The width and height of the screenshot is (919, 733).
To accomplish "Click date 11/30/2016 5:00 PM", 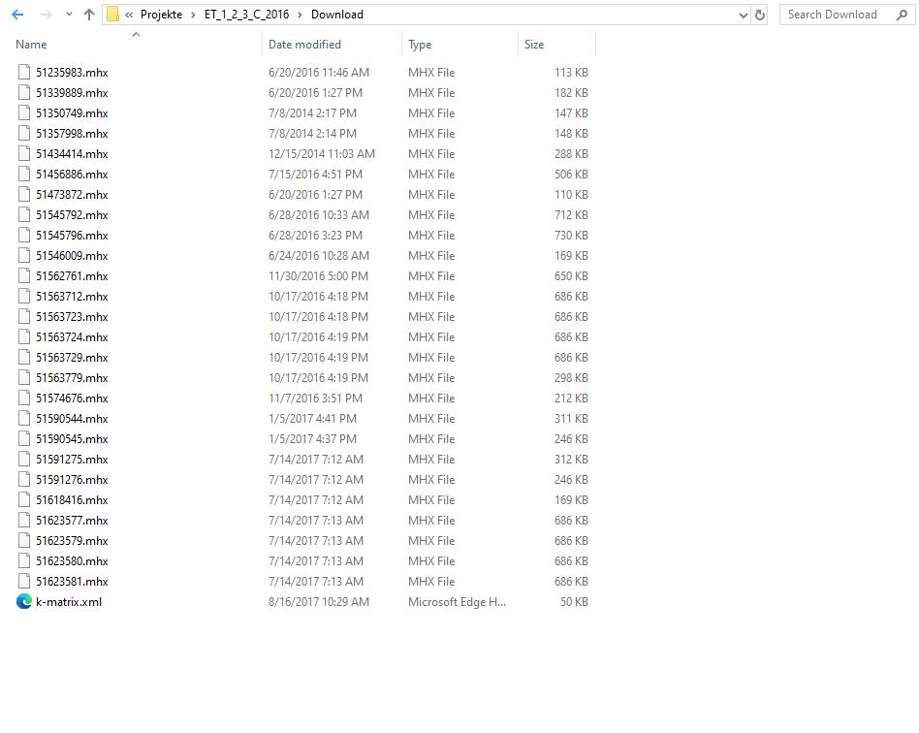I will tap(318, 275).
